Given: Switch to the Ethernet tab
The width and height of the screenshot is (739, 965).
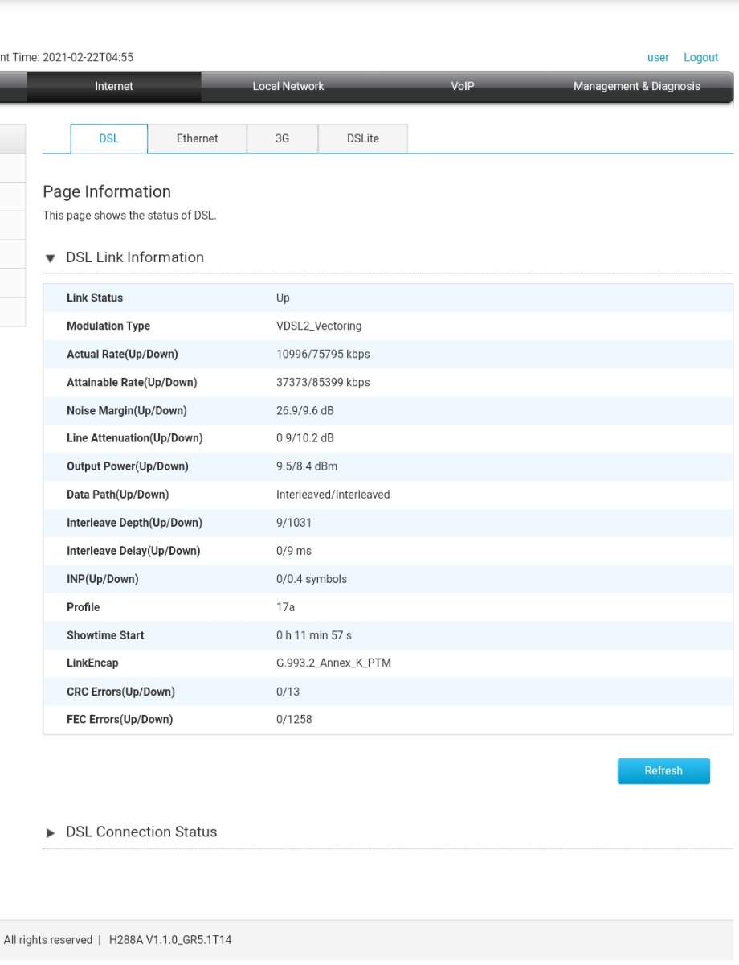Looking at the screenshot, I should pyautogui.click(x=198, y=138).
